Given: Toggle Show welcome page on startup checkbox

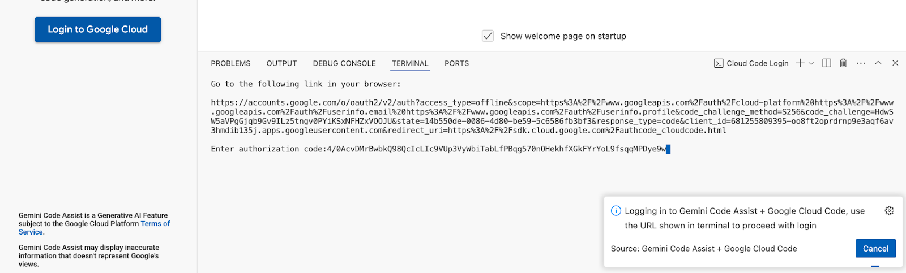Looking at the screenshot, I should pos(488,36).
